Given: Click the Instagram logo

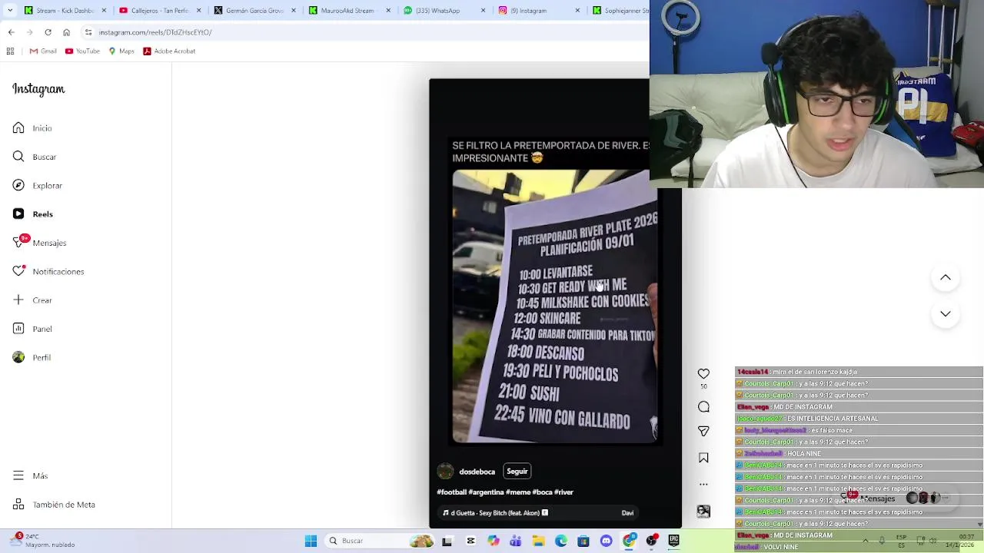Looking at the screenshot, I should coord(38,89).
